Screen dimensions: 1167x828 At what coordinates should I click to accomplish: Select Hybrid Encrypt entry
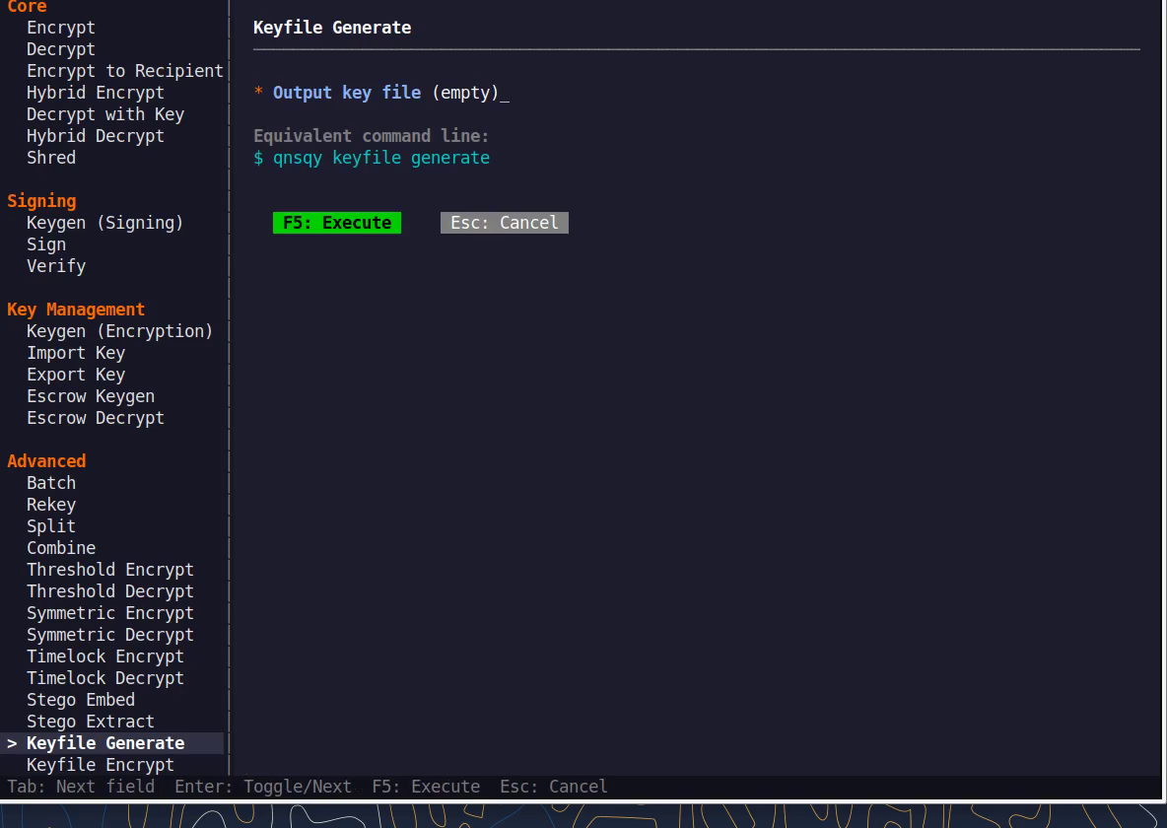[96, 93]
